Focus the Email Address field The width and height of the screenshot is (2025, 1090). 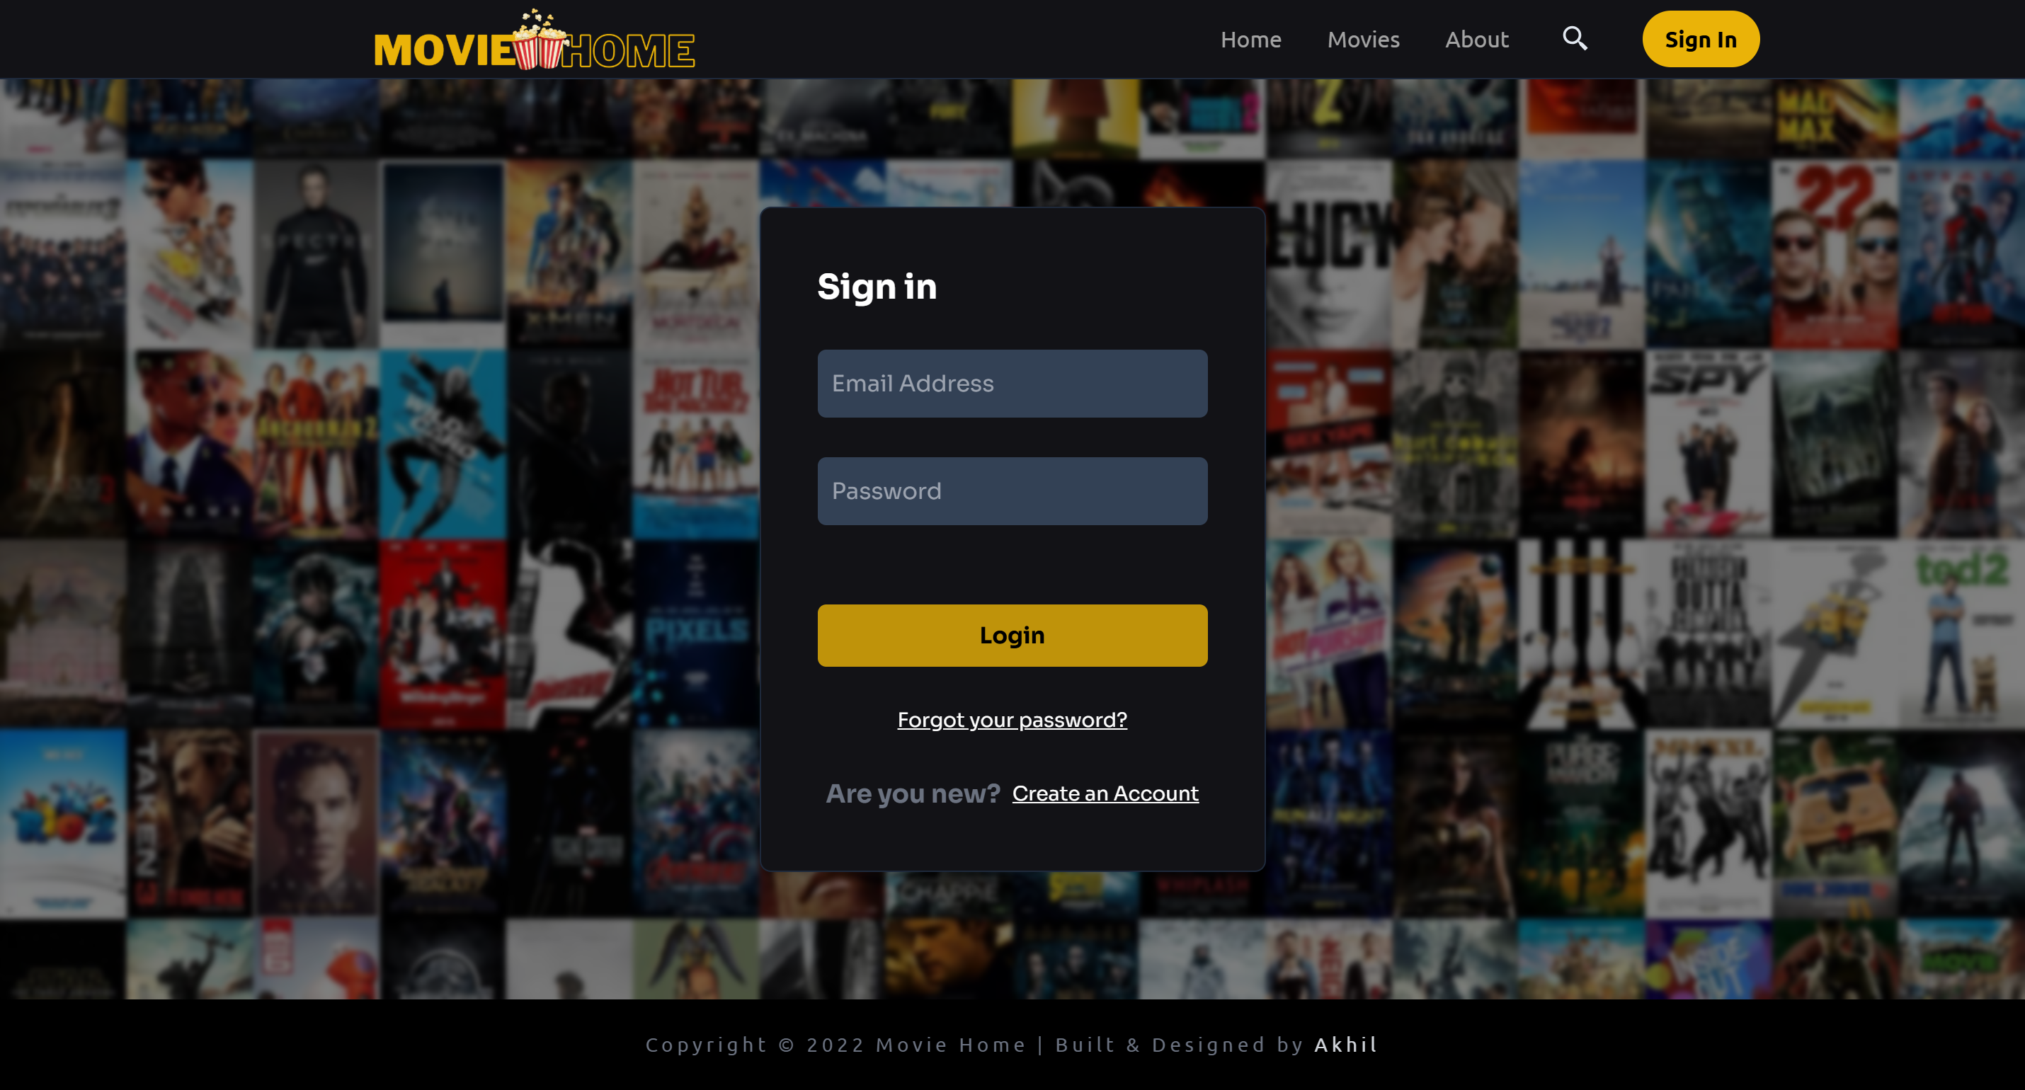click(1012, 384)
